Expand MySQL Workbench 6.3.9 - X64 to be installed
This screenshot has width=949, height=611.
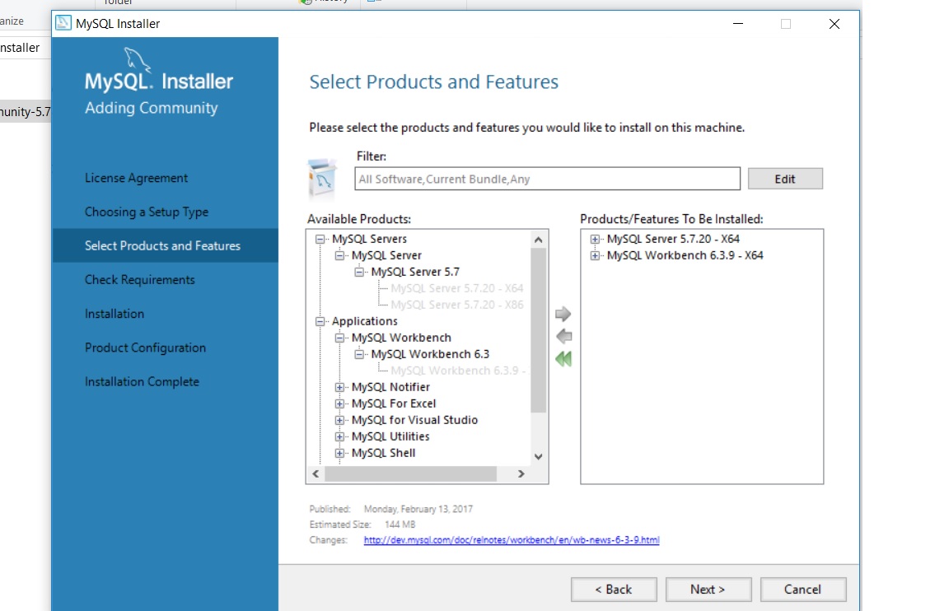(595, 255)
